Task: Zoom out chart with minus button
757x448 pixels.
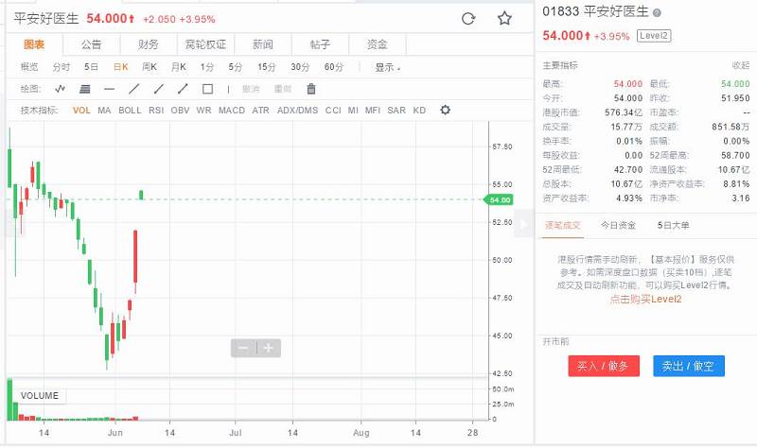Action: 243,348
